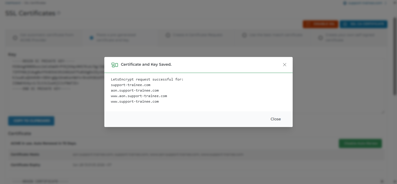Select the use server's shared certificate option

pos(244,35)
